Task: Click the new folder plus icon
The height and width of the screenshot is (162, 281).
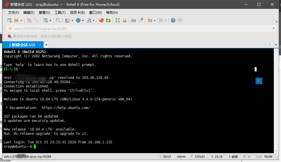Action: (150, 20)
